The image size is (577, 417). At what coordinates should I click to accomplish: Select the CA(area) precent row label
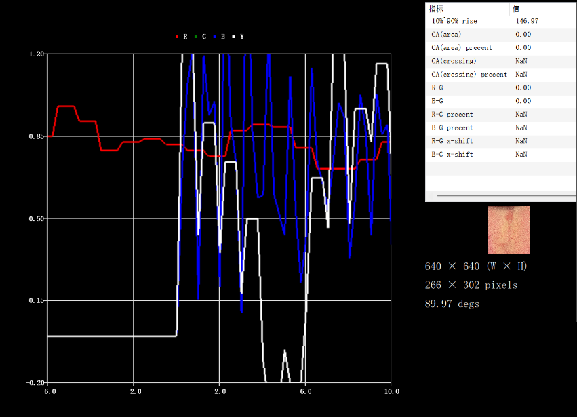click(x=462, y=48)
